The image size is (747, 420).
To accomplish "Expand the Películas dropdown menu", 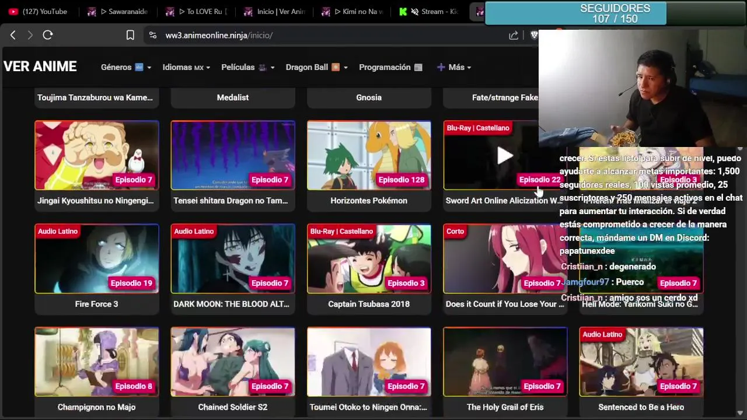I will pos(248,67).
